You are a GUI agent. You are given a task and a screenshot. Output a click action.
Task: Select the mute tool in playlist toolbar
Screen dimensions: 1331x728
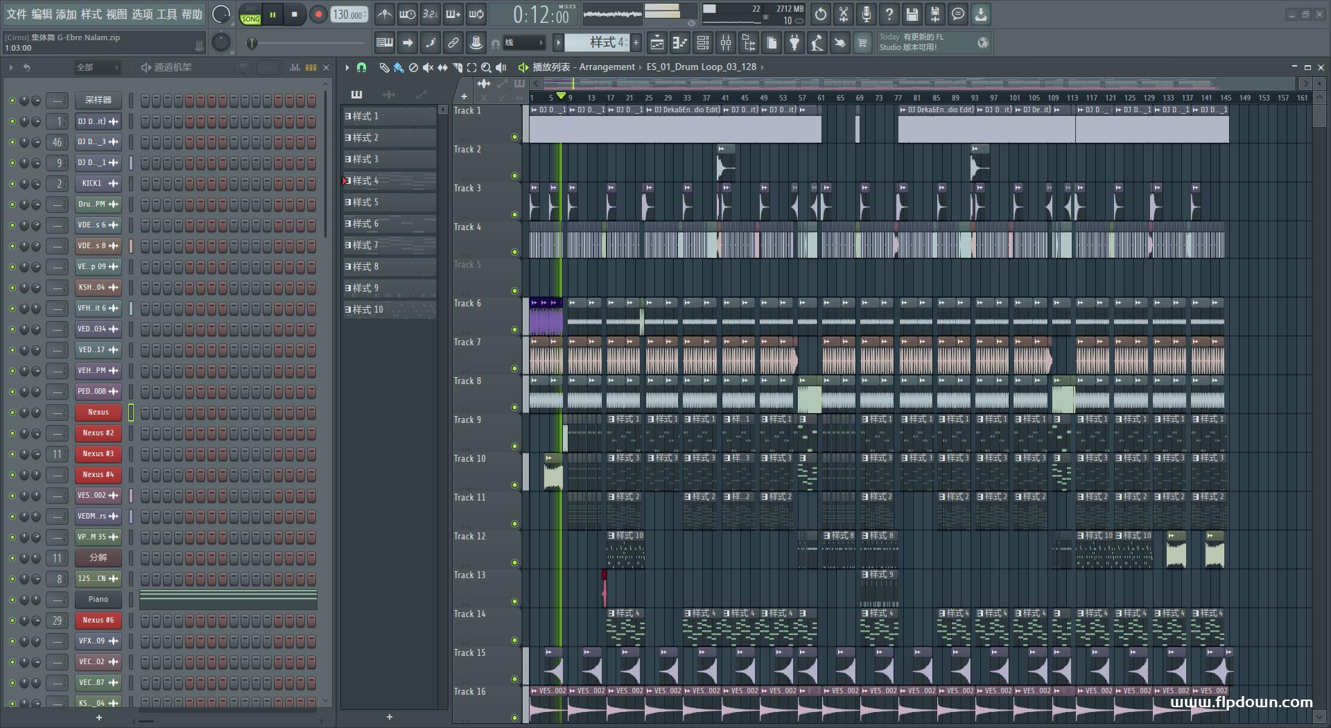(428, 67)
